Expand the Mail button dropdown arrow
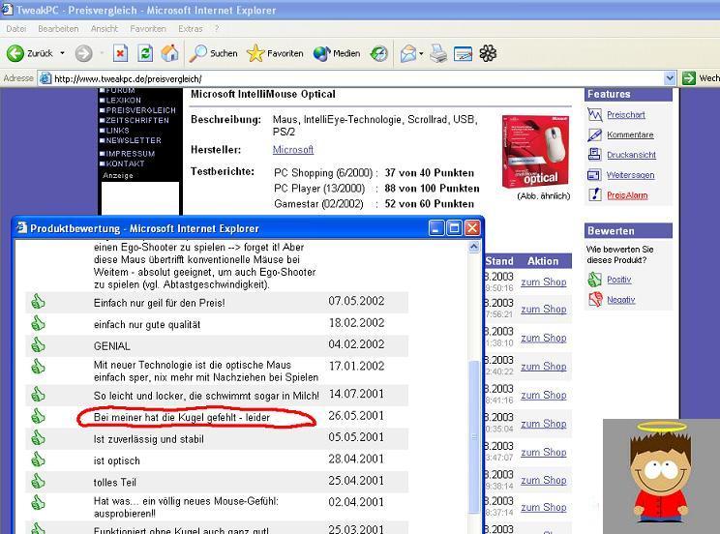 tap(422, 54)
